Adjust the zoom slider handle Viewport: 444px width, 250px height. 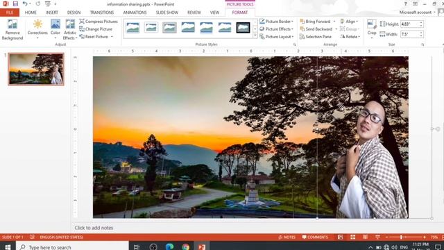click(x=401, y=237)
